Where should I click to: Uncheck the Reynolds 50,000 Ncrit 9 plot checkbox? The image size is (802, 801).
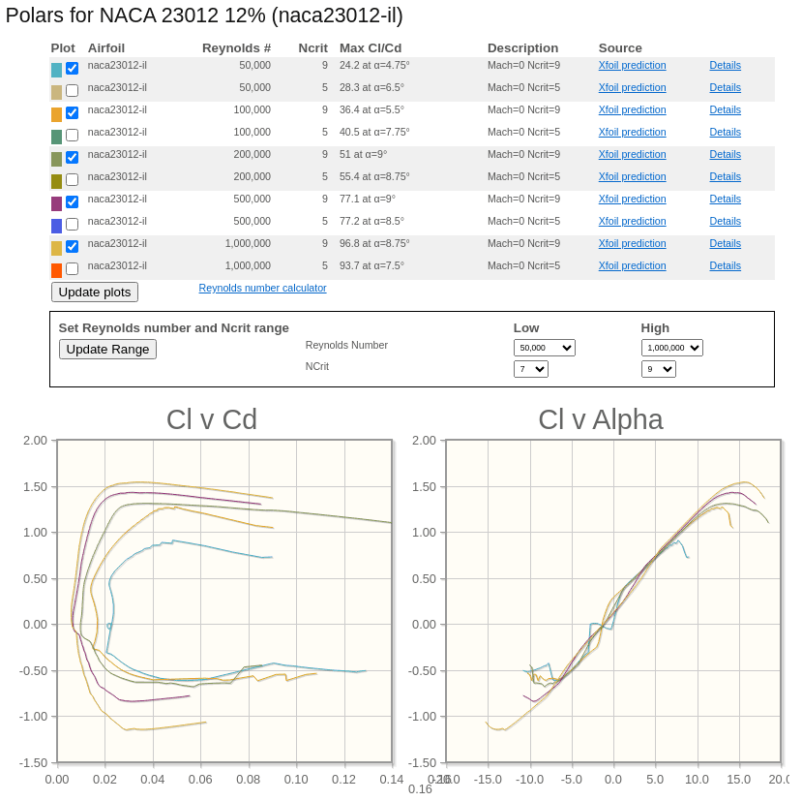[72, 69]
